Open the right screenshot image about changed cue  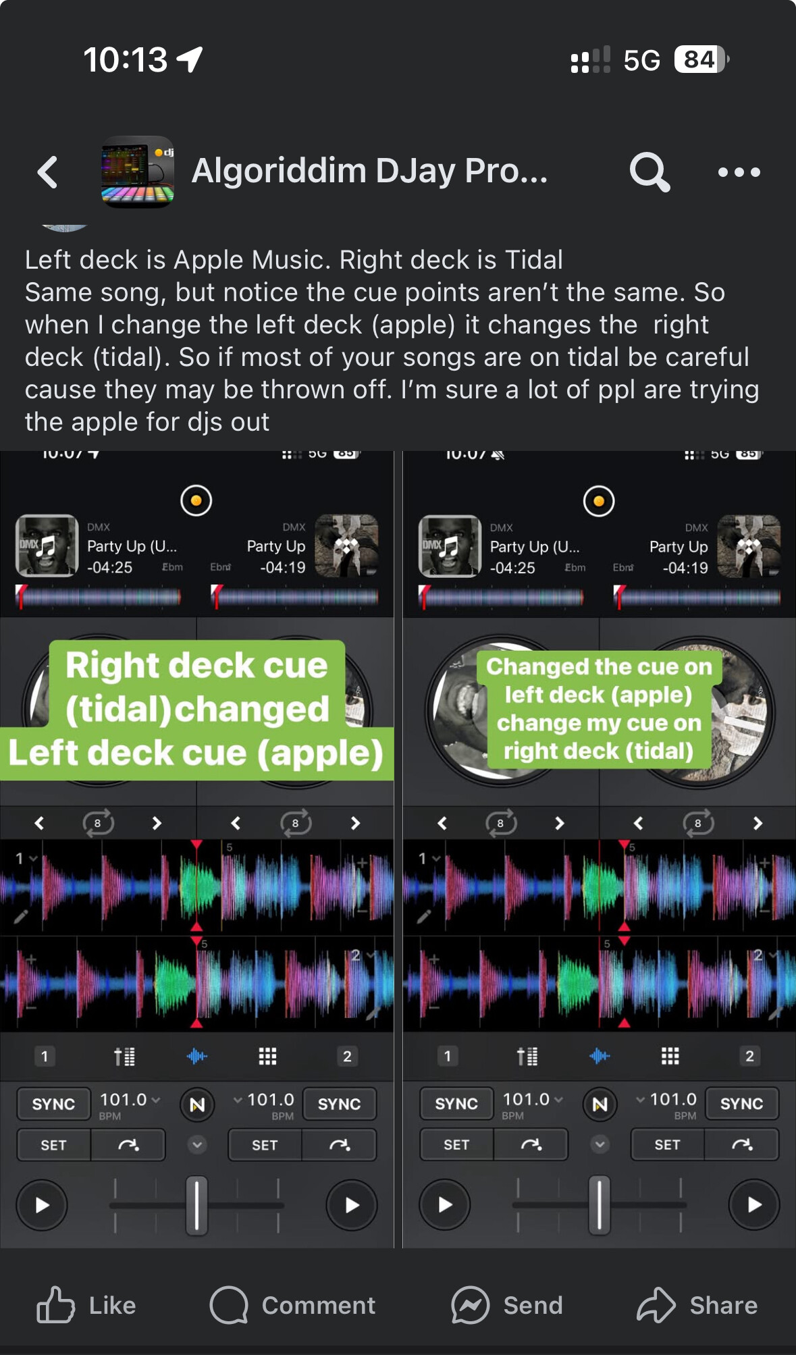pyautogui.click(x=600, y=849)
